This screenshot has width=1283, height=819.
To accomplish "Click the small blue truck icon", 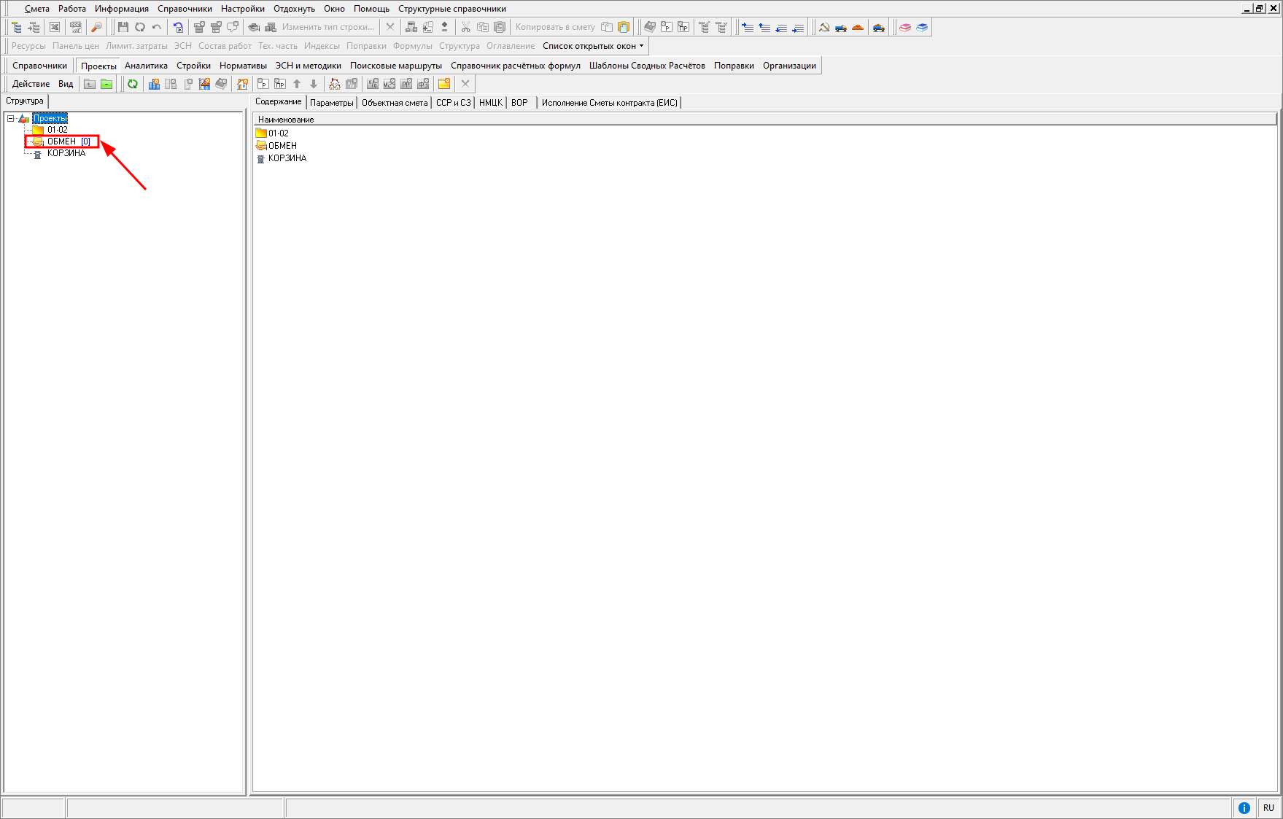I will (x=841, y=27).
